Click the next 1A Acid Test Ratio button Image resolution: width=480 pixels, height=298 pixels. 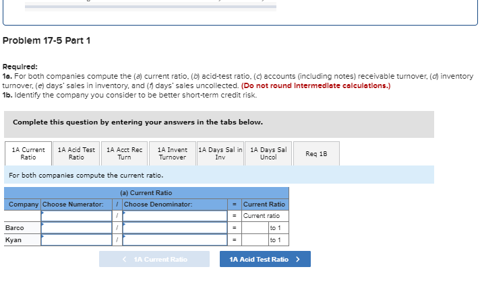(x=265, y=259)
